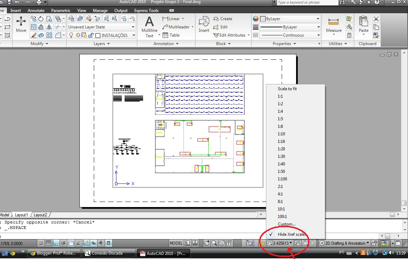The height and width of the screenshot is (259, 408).
Task: Open the 2D Drafting & Annotation workspace dropdown
Action: [344, 243]
